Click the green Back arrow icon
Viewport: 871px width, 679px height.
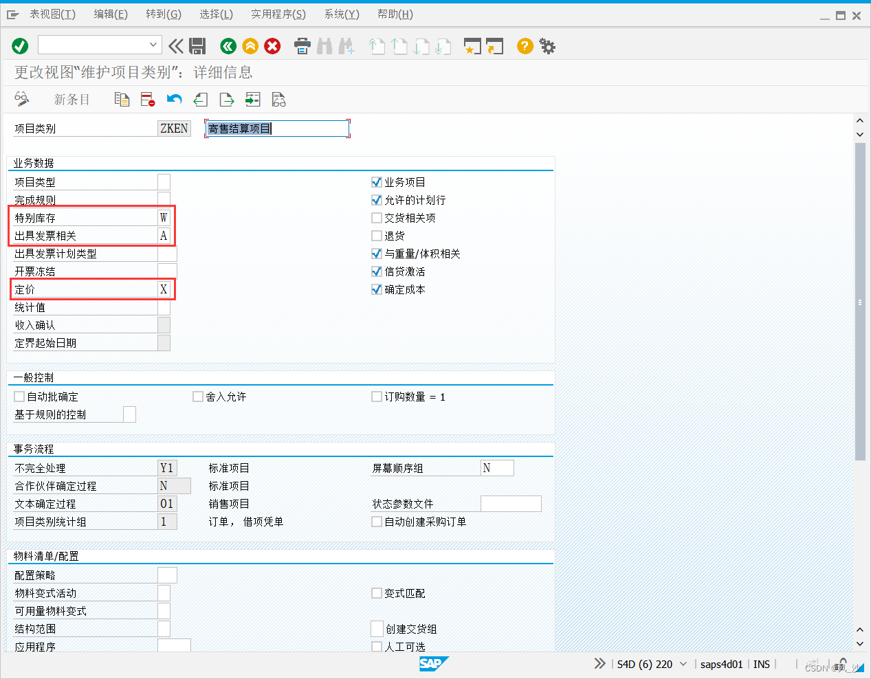coord(228,46)
